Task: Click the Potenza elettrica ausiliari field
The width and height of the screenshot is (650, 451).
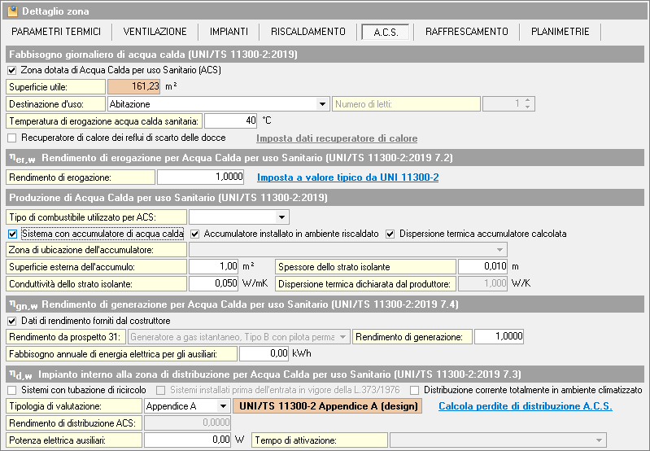Action: point(187,440)
